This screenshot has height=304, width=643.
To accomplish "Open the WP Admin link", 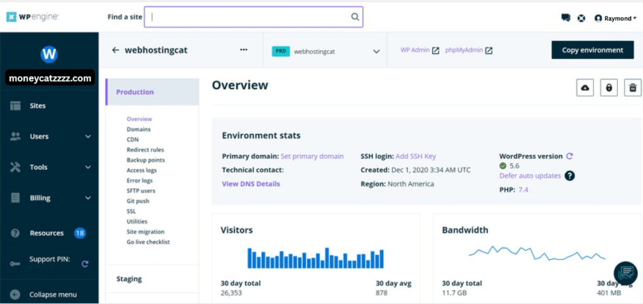I will click(x=415, y=50).
